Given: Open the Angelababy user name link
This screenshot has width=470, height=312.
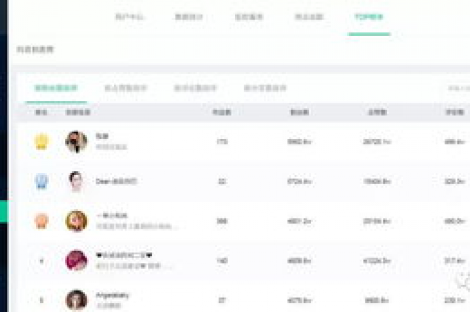Looking at the screenshot, I should click(x=113, y=295).
